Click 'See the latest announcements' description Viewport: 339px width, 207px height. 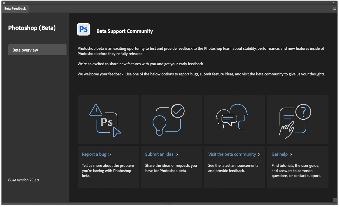point(233,168)
